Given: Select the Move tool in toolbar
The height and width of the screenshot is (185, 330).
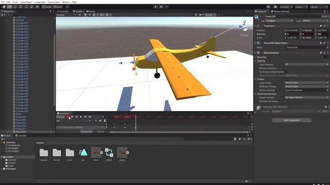Looking at the screenshot, I should pos(9,7).
